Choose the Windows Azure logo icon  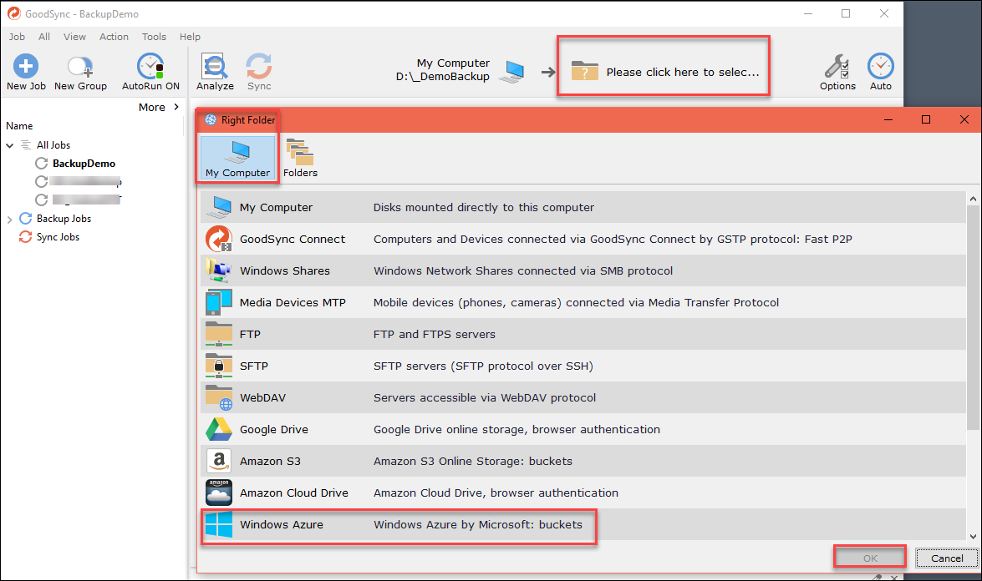pyautogui.click(x=219, y=525)
